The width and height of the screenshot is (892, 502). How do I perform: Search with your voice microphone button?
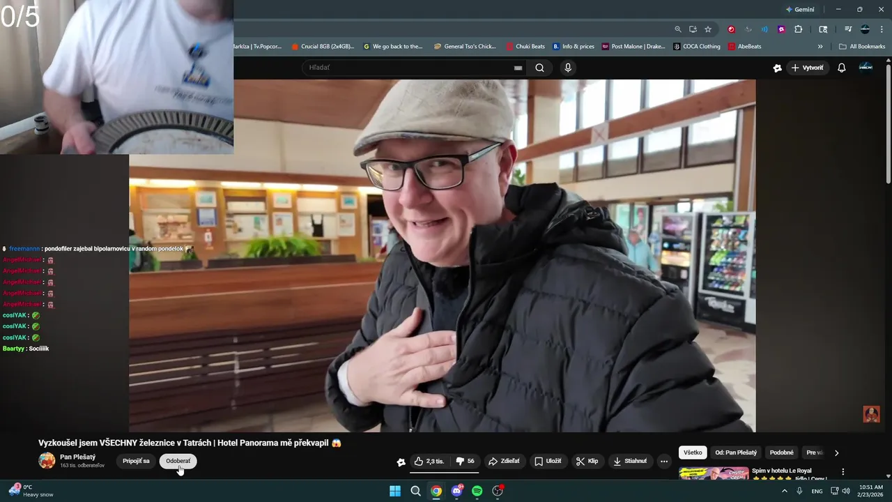[568, 68]
